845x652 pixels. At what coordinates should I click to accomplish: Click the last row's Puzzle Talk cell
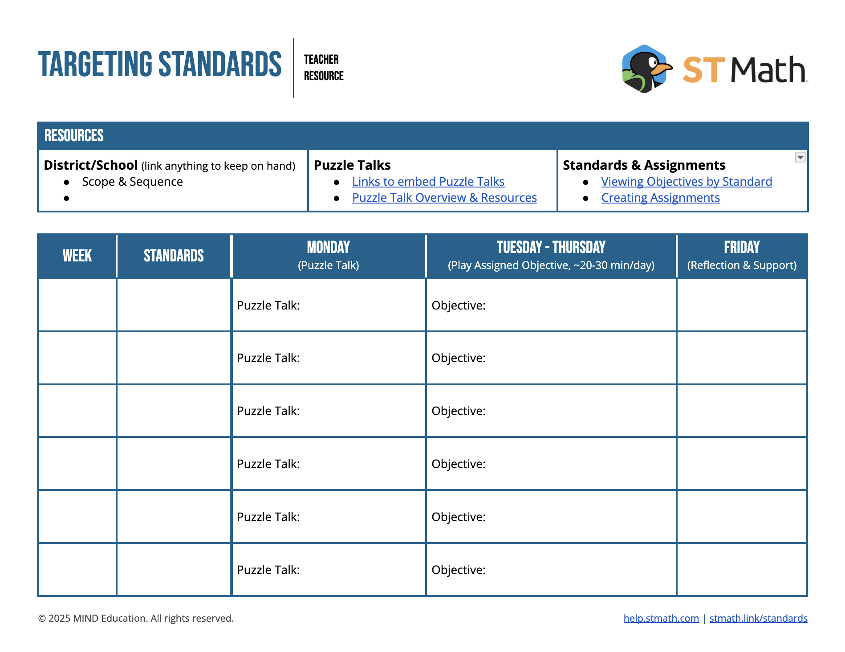coord(328,570)
